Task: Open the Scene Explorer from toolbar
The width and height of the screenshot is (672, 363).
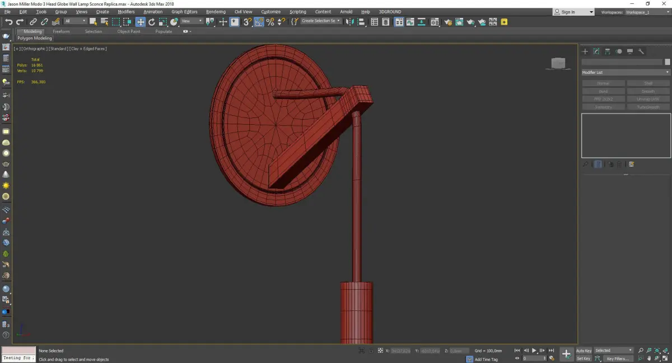Action: (x=374, y=22)
